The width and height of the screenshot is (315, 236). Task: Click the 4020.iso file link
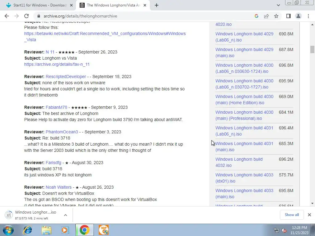[224, 24]
